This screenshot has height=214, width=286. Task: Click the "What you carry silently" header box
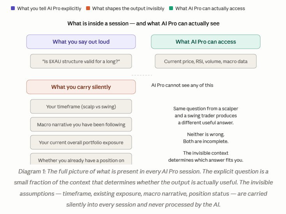pos(81,87)
